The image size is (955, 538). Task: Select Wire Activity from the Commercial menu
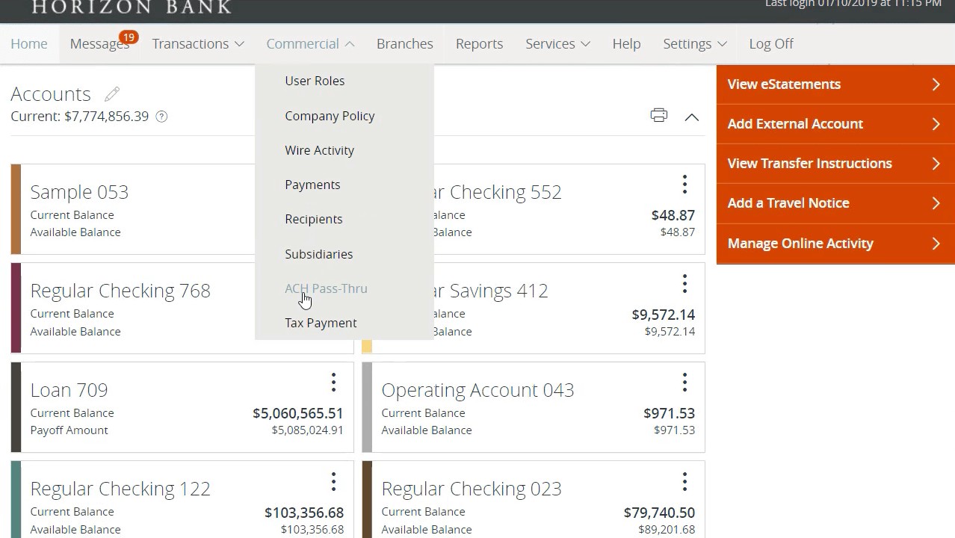tap(319, 150)
